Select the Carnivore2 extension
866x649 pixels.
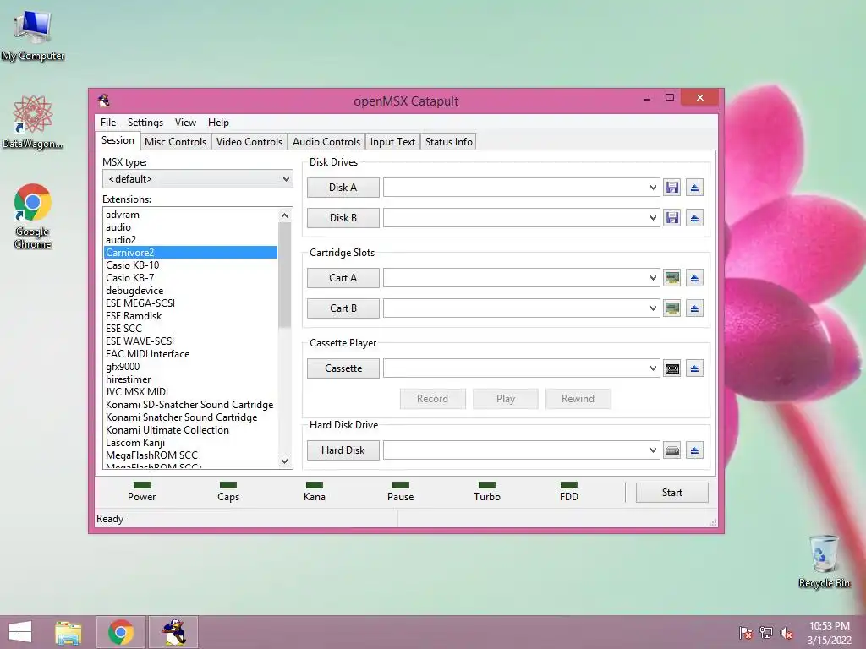pyautogui.click(x=190, y=253)
